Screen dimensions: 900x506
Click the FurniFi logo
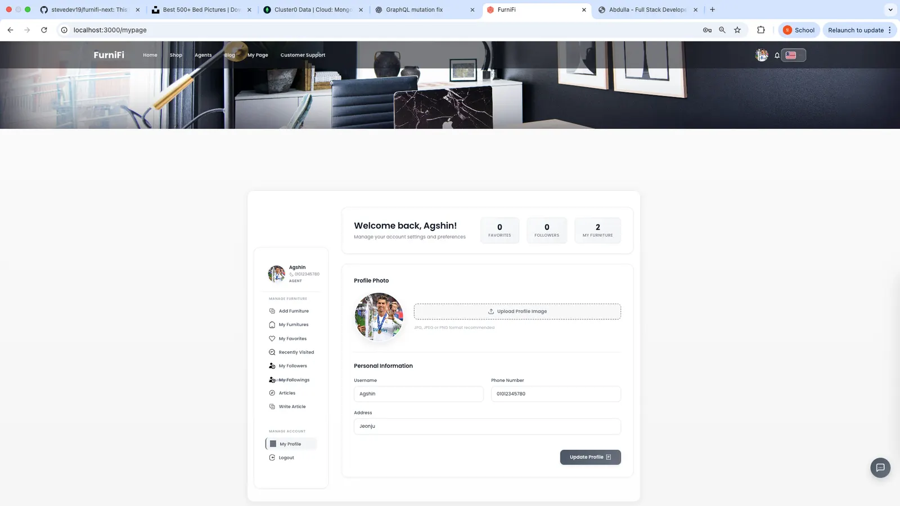tap(109, 55)
